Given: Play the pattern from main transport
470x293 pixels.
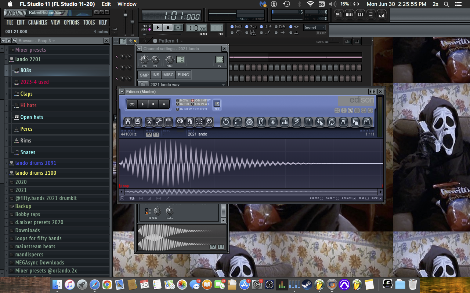Looking at the screenshot, I should pos(157,27).
